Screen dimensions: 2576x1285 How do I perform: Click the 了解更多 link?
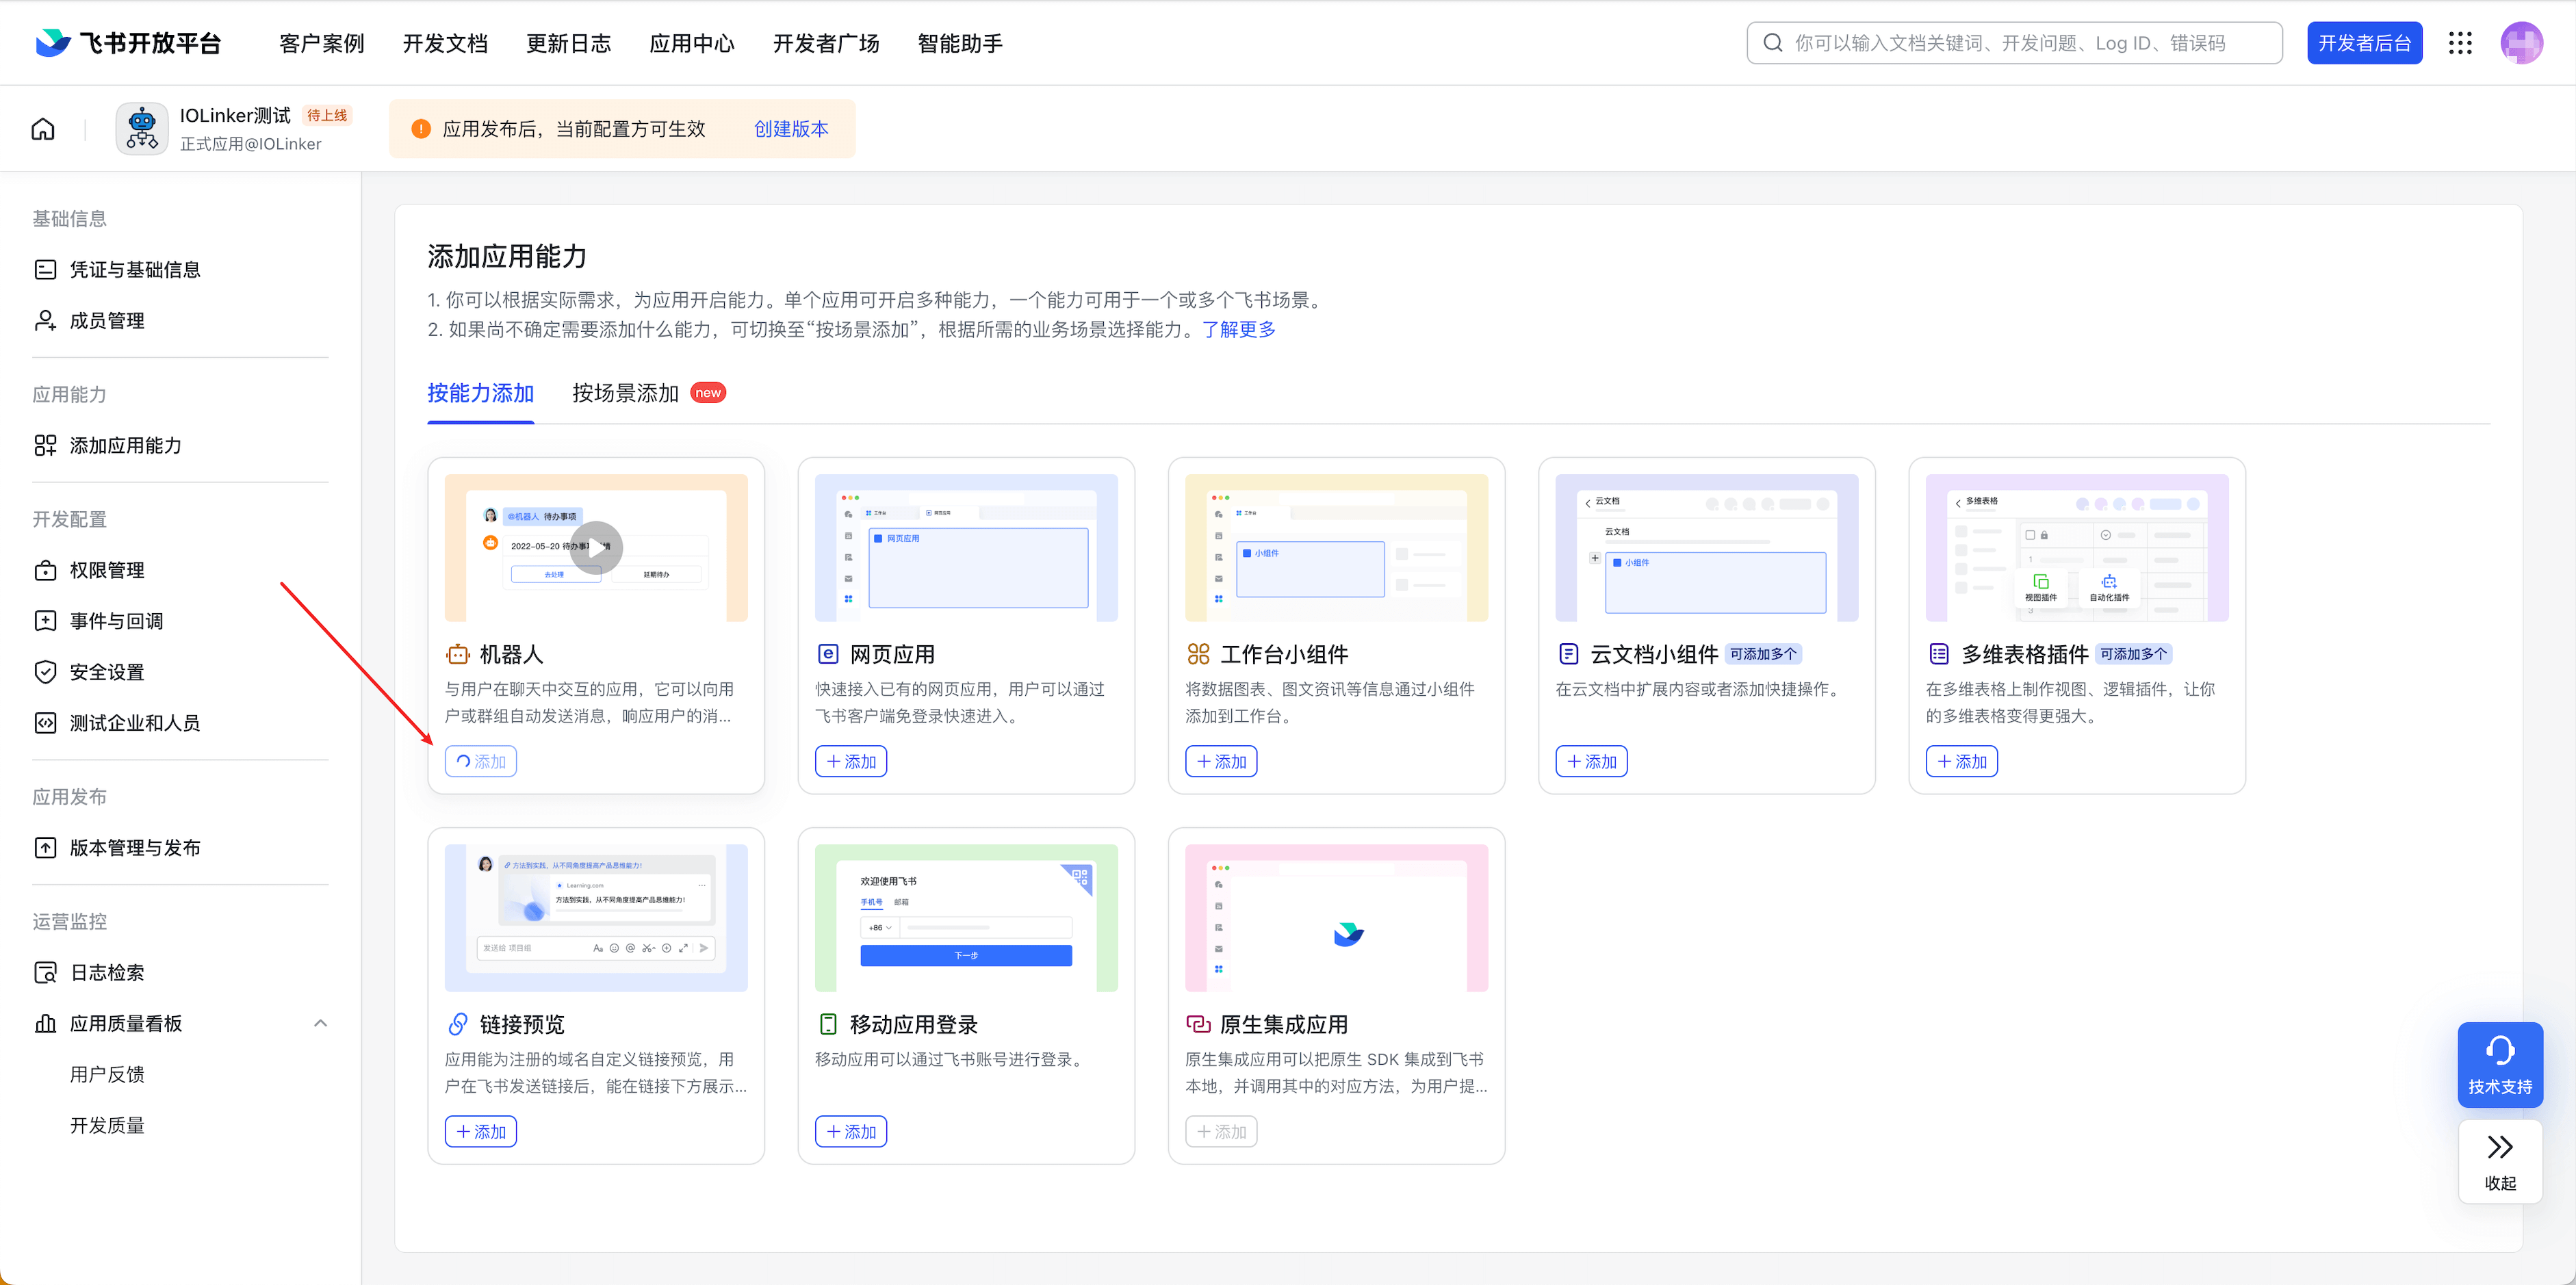[1238, 329]
